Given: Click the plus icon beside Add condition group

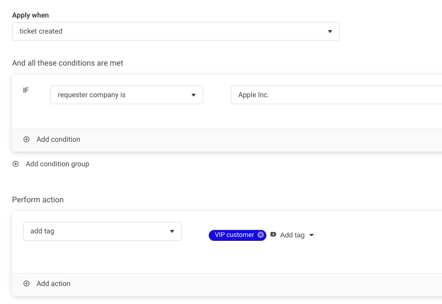Looking at the screenshot, I should 16,164.
